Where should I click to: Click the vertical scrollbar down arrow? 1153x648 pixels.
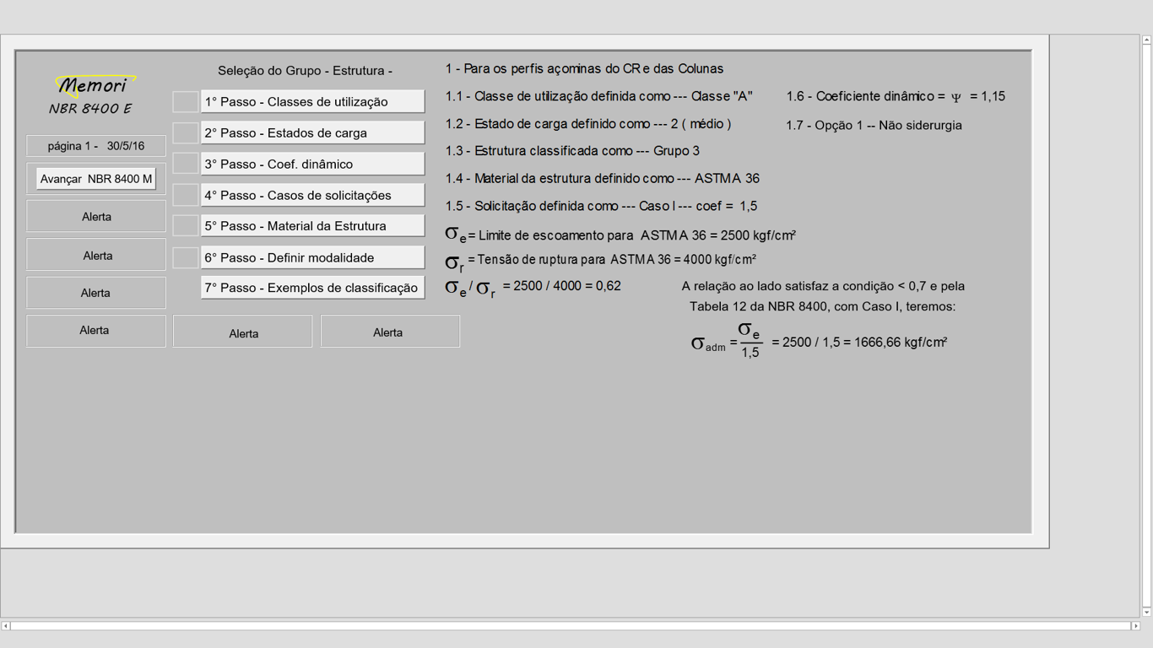pyautogui.click(x=1146, y=613)
